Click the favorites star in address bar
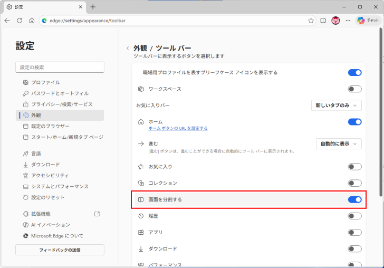384x268 pixels. [311, 21]
